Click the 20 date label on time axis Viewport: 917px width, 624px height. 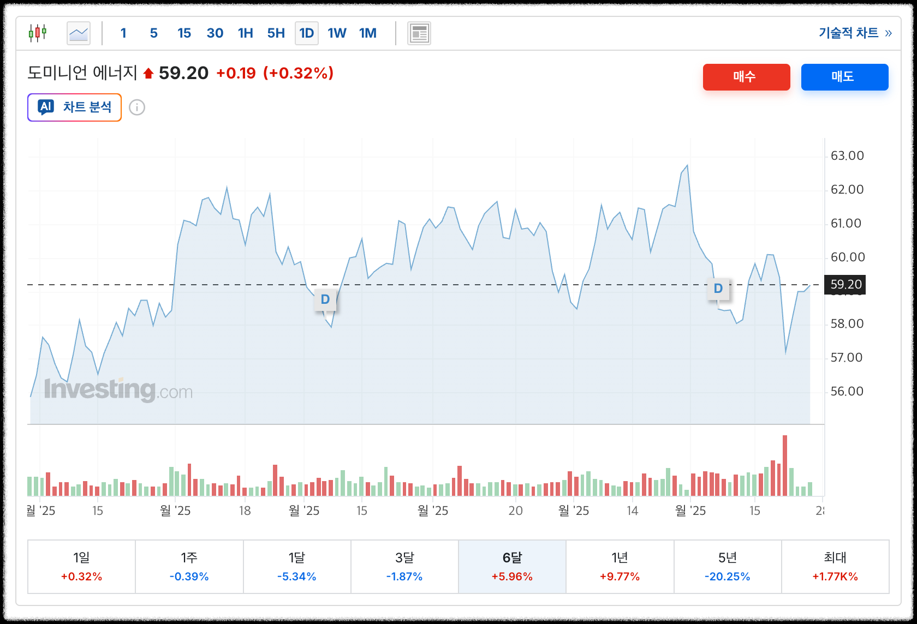[x=515, y=511]
